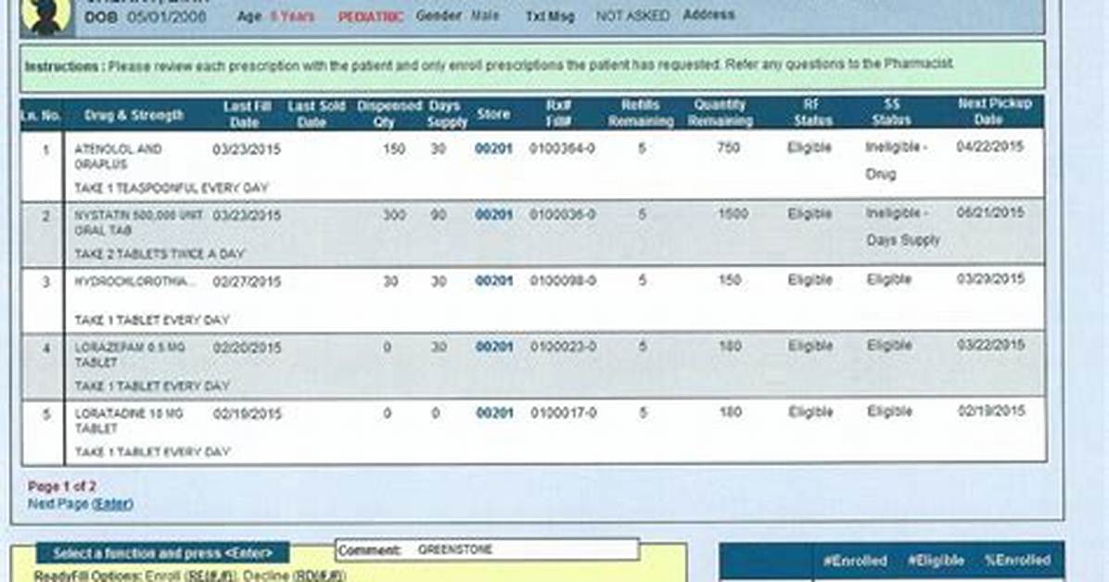The height and width of the screenshot is (582, 1109).
Task: Click the Drug & Strength column header
Action: [134, 115]
